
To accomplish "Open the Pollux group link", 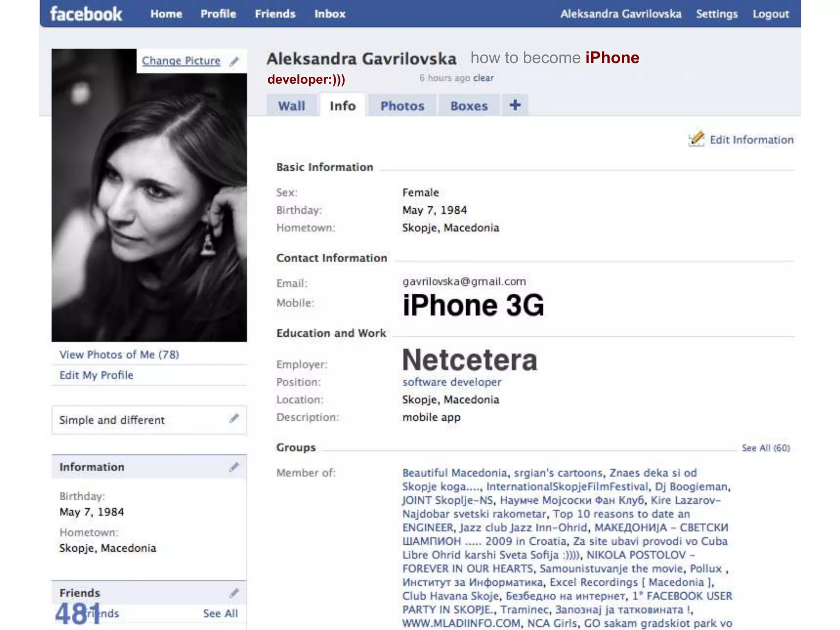I will pos(706,568).
